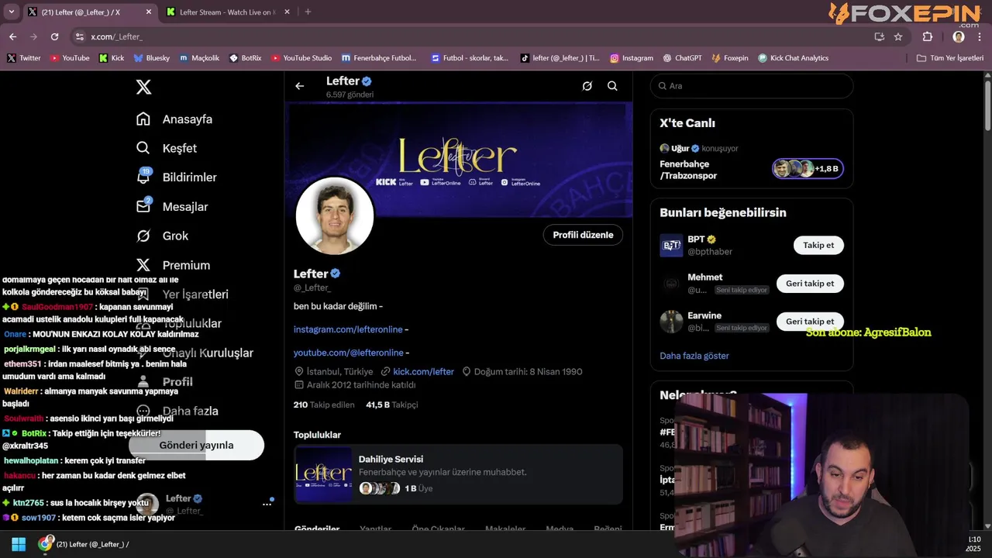Open Fenerbahçe Futbol bookmark
This screenshot has height=558, width=992.
click(x=379, y=58)
